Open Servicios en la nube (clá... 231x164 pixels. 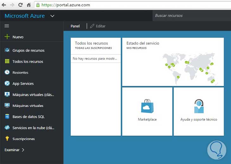pos(34,128)
